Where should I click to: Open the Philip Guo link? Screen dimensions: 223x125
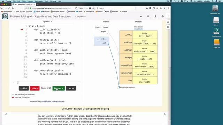[61, 101]
